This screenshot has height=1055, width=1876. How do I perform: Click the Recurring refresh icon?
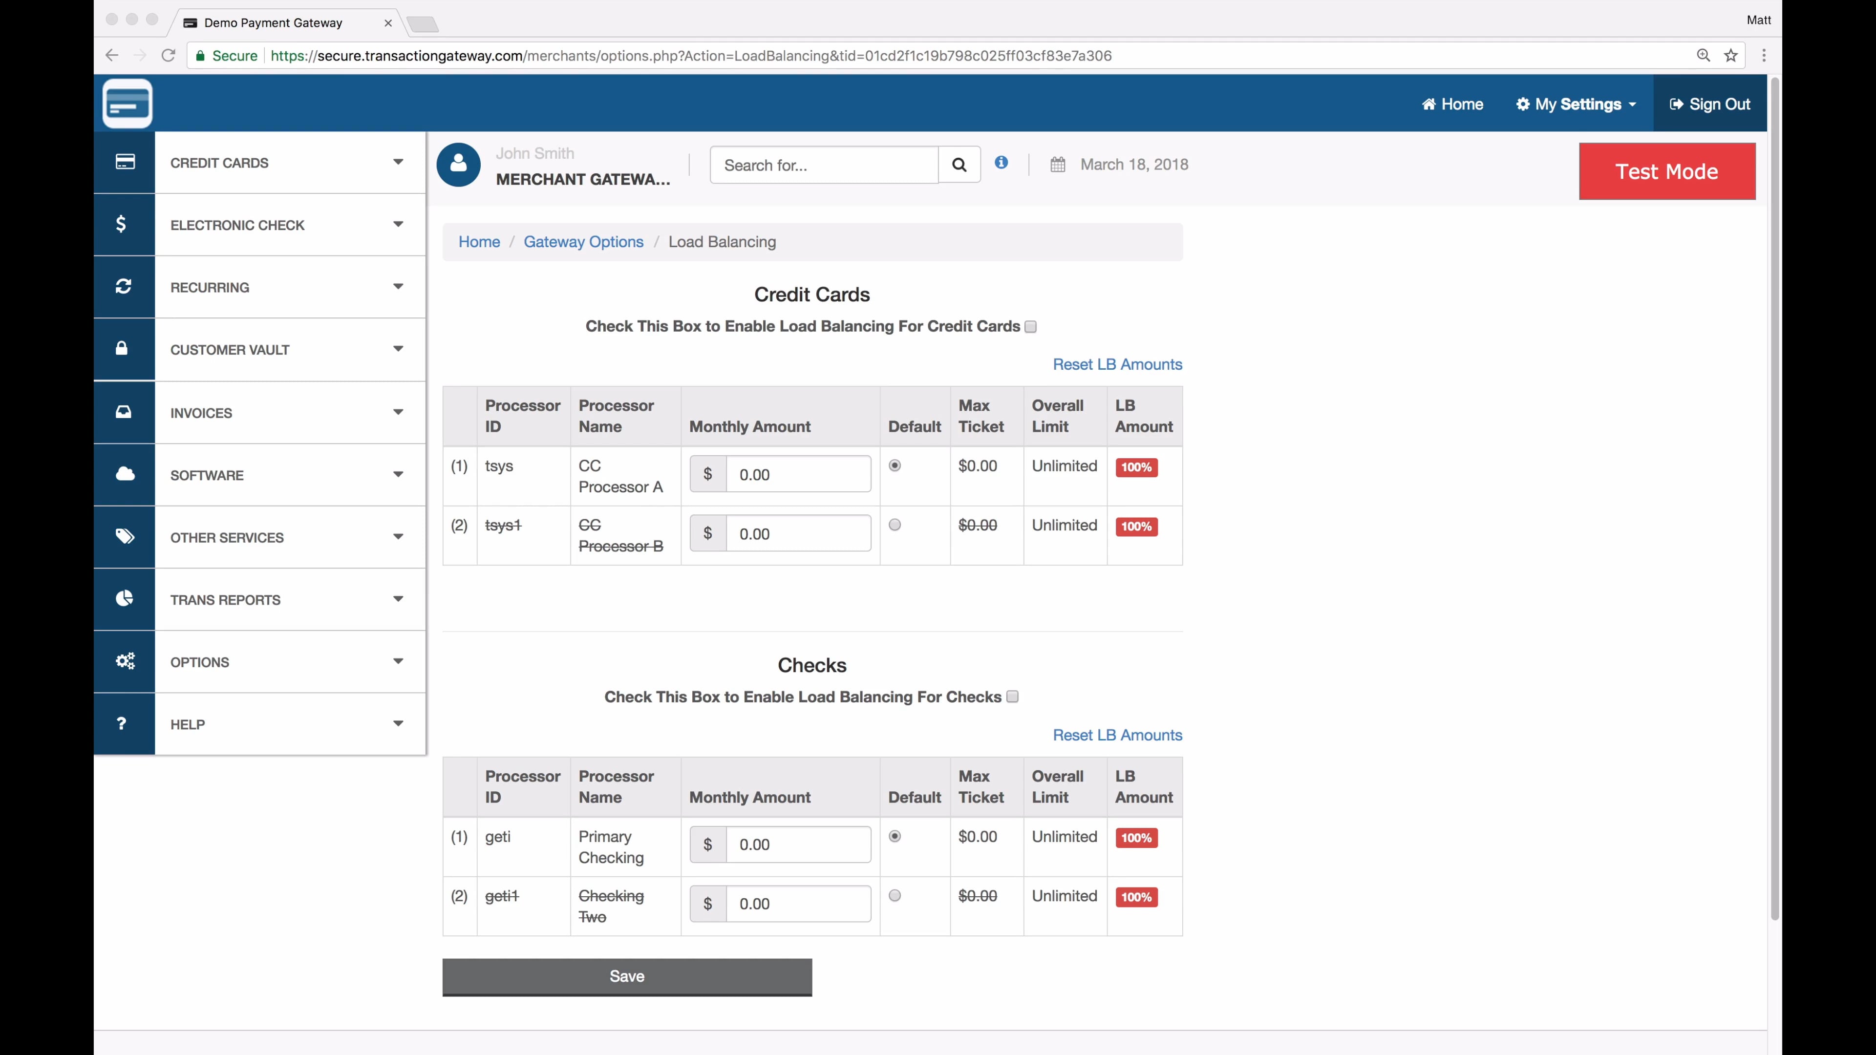(x=123, y=286)
